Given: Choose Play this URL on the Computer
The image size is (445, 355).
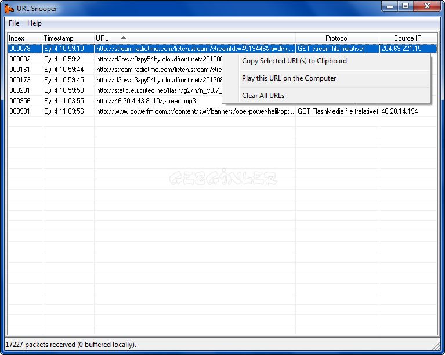Looking at the screenshot, I should coord(289,78).
